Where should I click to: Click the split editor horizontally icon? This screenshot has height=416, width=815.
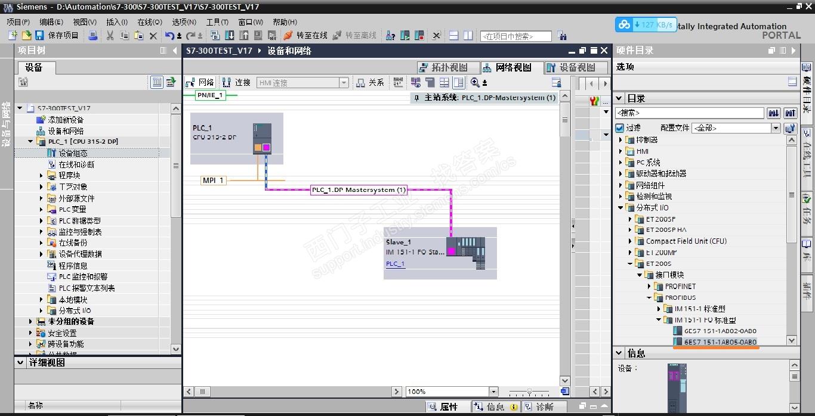click(x=453, y=36)
